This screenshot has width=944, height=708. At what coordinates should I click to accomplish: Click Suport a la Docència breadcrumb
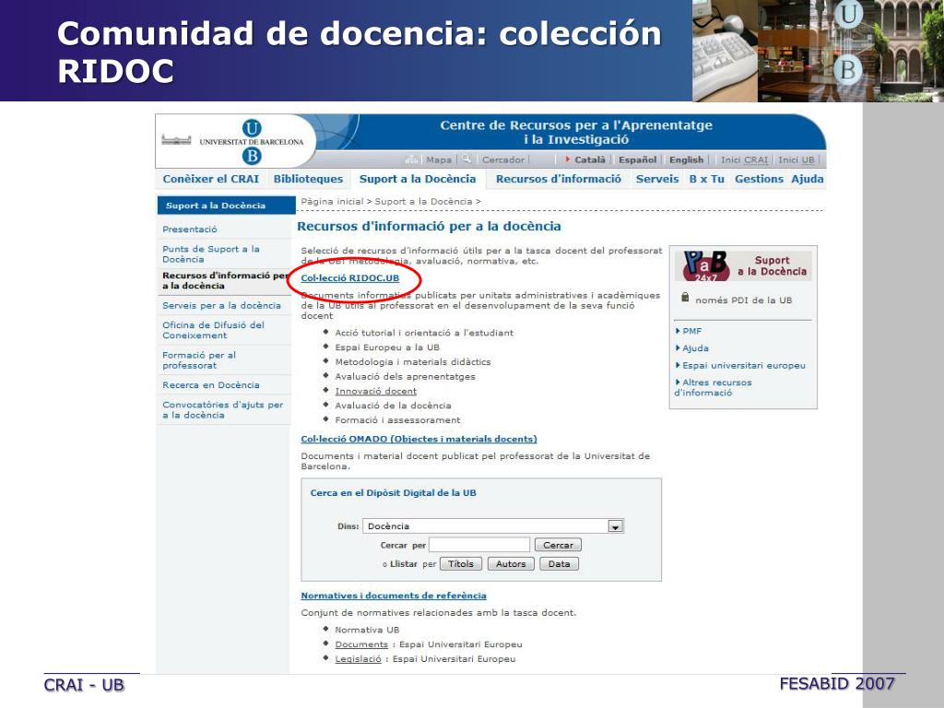click(423, 202)
